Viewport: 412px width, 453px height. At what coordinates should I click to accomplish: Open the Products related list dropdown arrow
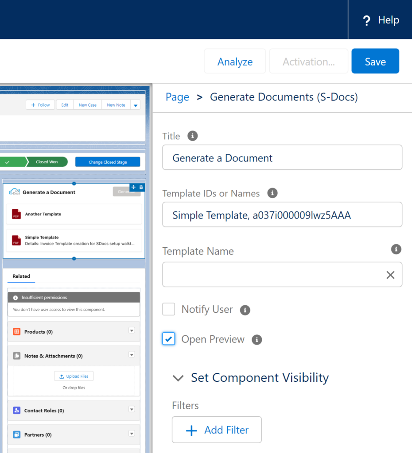point(132,331)
